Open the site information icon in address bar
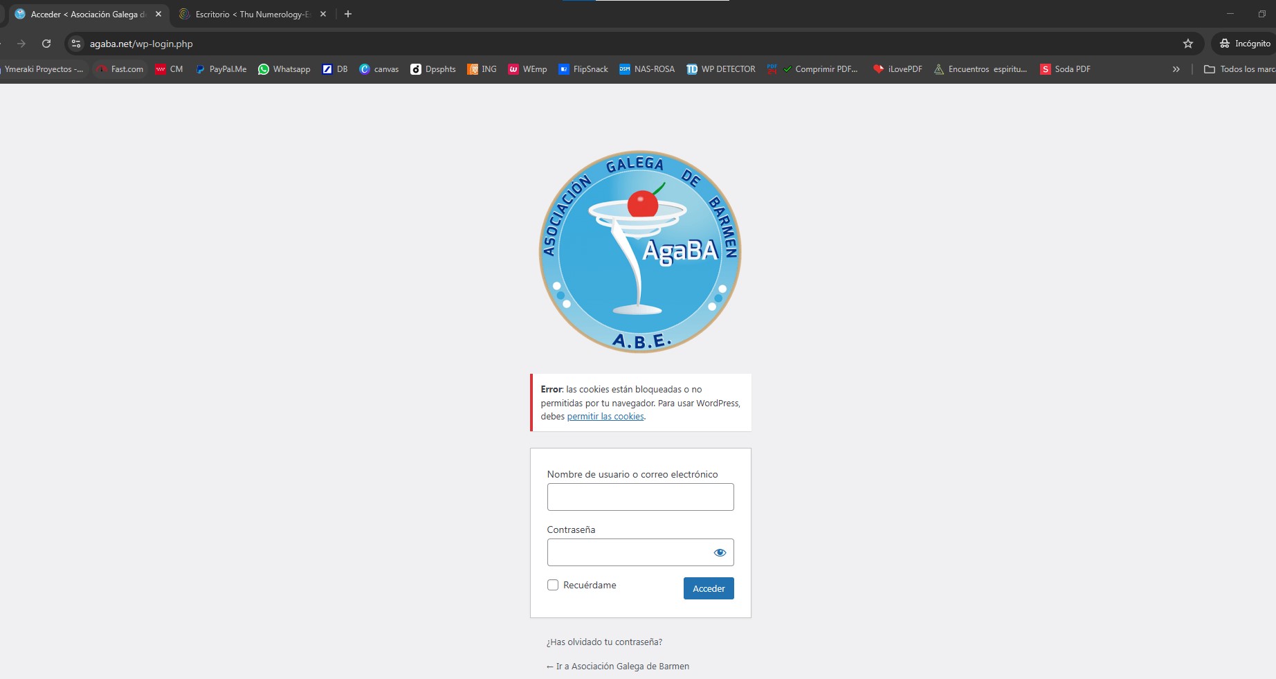 click(76, 44)
